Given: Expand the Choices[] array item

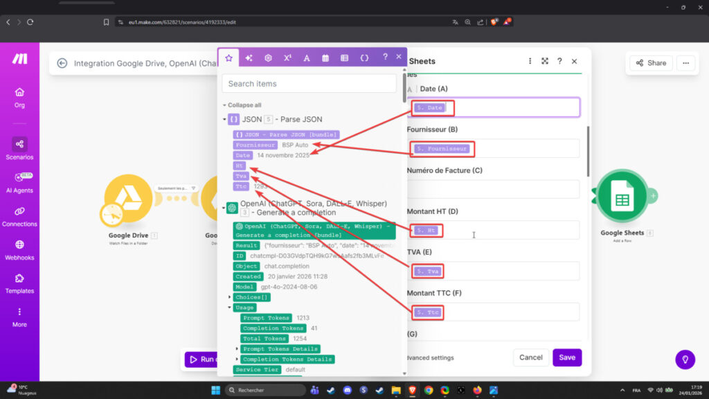Looking at the screenshot, I should coord(230,297).
